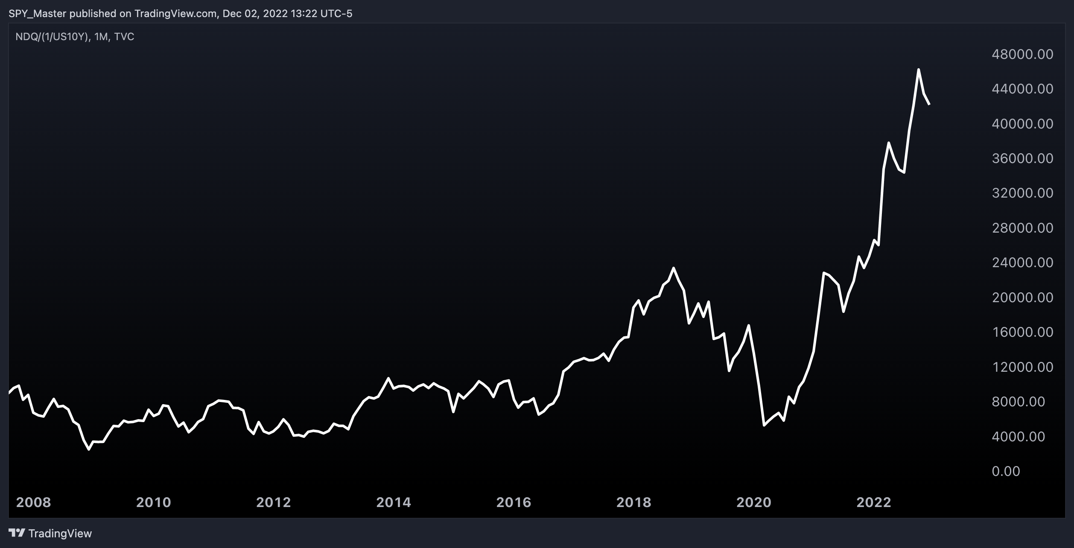Viewport: 1074px width, 548px height.
Task: Click the 2014 time axis label
Action: [x=394, y=502]
